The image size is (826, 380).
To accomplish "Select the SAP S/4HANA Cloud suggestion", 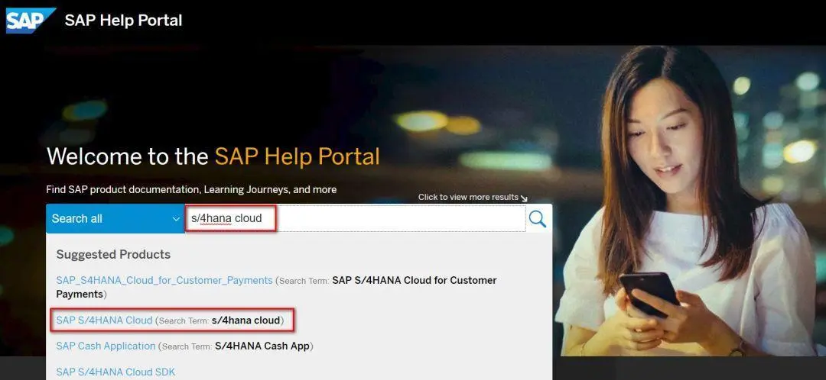I will (x=104, y=320).
